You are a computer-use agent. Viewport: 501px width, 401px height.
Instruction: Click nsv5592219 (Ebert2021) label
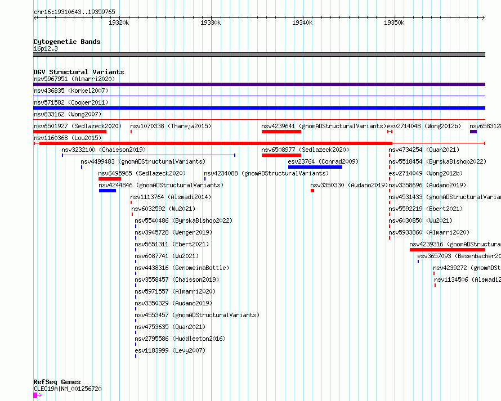426,209
